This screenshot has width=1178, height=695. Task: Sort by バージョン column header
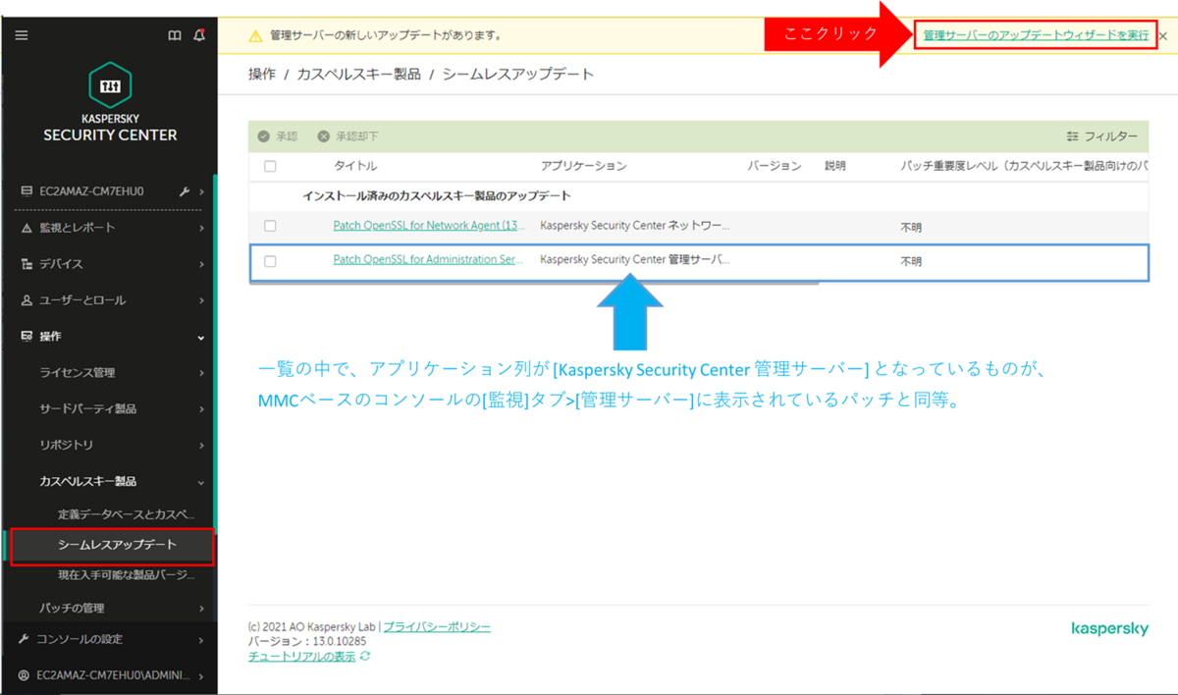[x=775, y=166]
